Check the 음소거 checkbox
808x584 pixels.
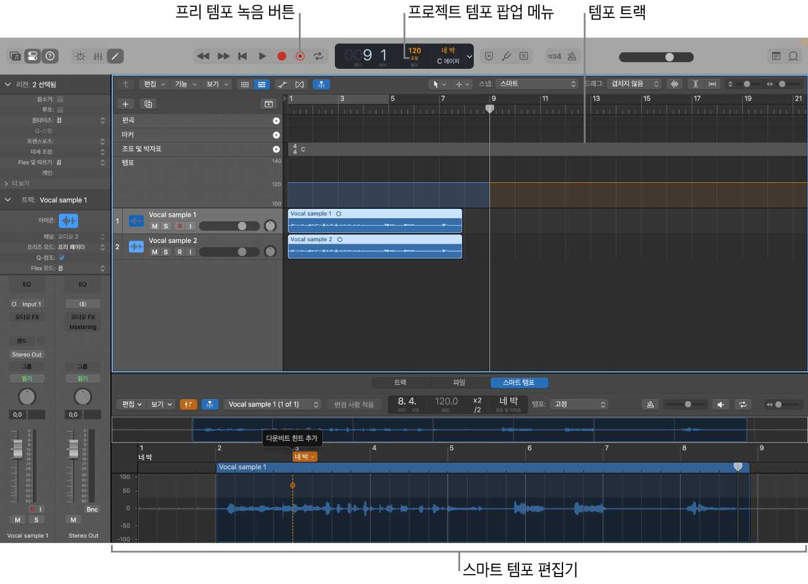point(60,99)
